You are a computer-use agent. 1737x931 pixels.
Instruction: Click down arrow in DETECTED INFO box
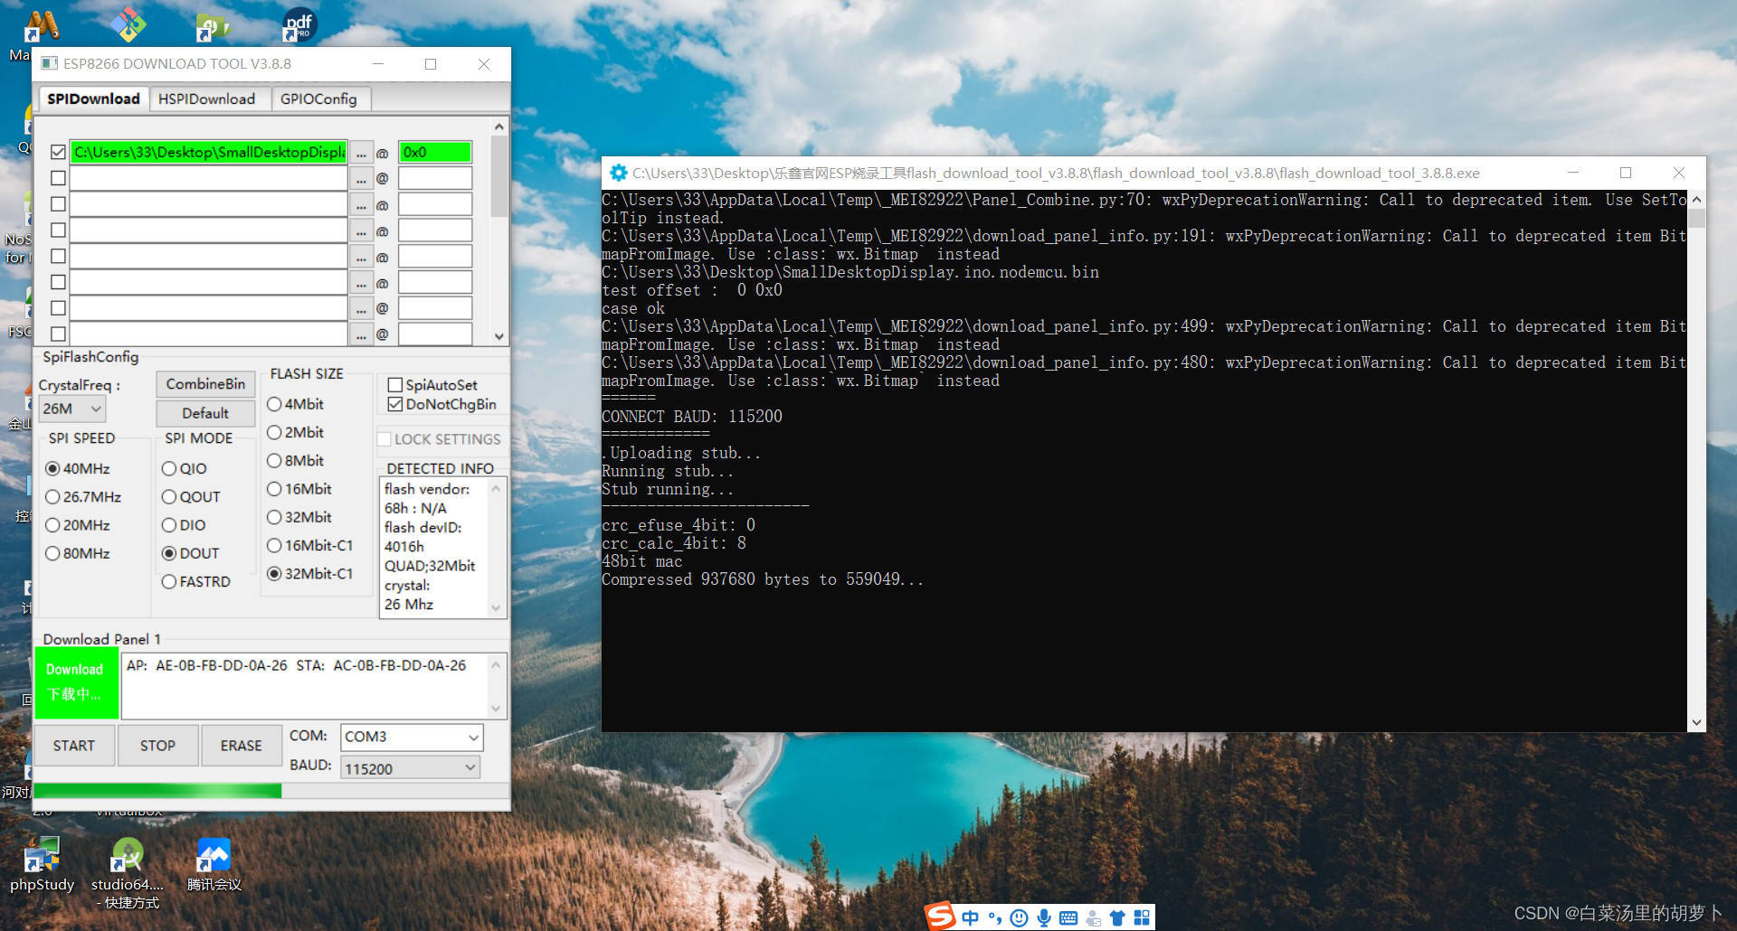(x=496, y=608)
